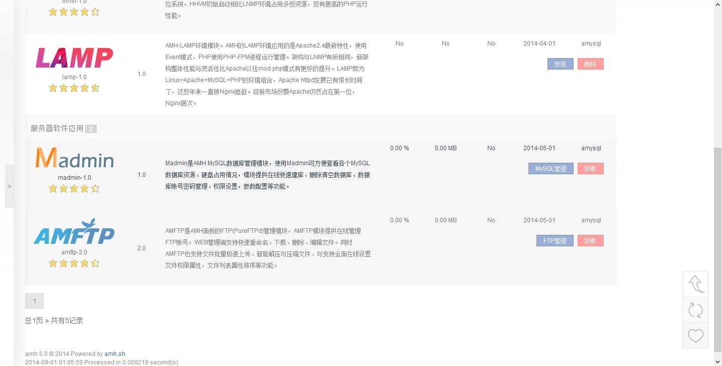Open the FTP管理 button
722x366 pixels.
click(555, 241)
